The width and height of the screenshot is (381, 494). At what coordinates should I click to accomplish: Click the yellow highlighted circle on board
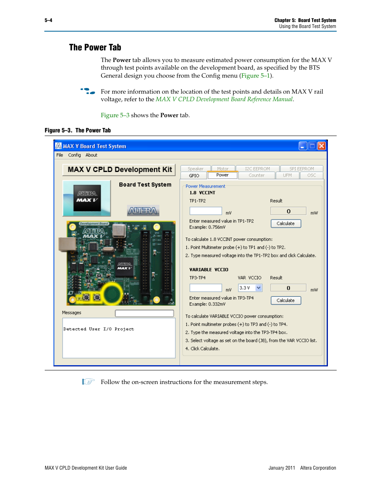pyautogui.click(x=112, y=293)
